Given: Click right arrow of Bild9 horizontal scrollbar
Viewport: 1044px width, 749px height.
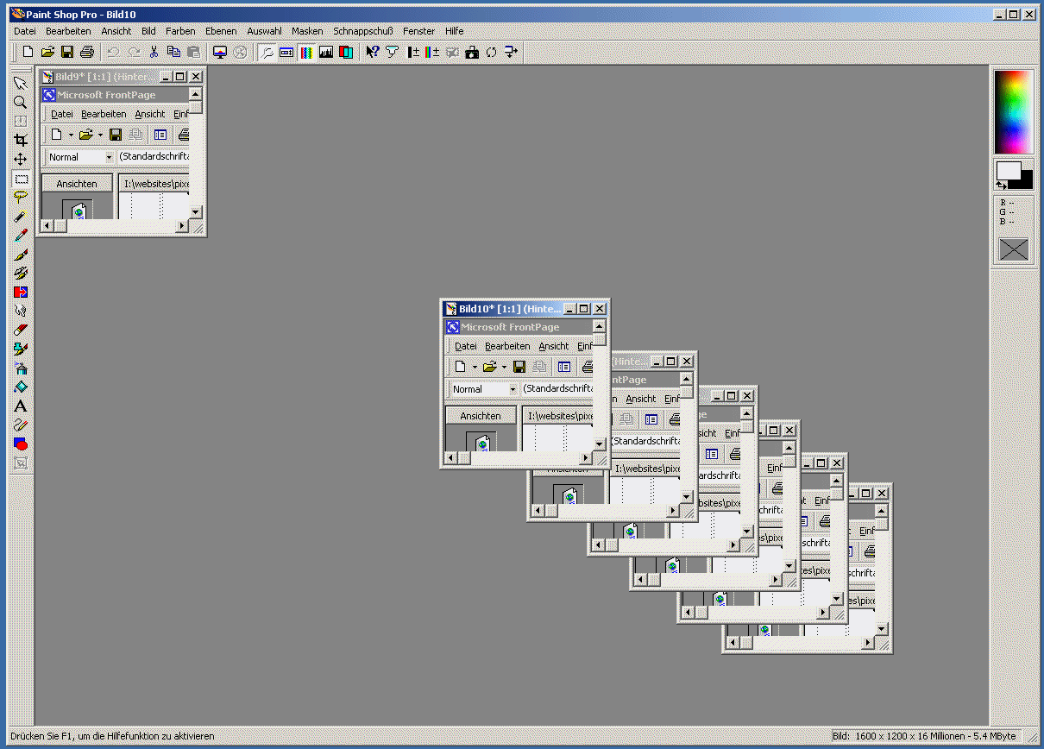Looking at the screenshot, I should click(182, 226).
